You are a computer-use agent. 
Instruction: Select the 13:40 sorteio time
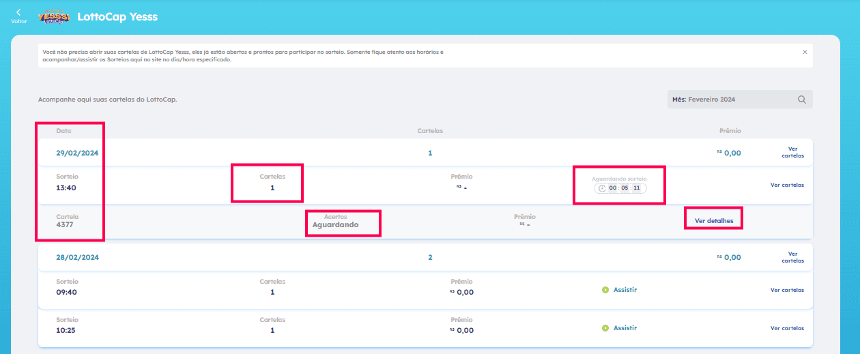tap(66, 187)
